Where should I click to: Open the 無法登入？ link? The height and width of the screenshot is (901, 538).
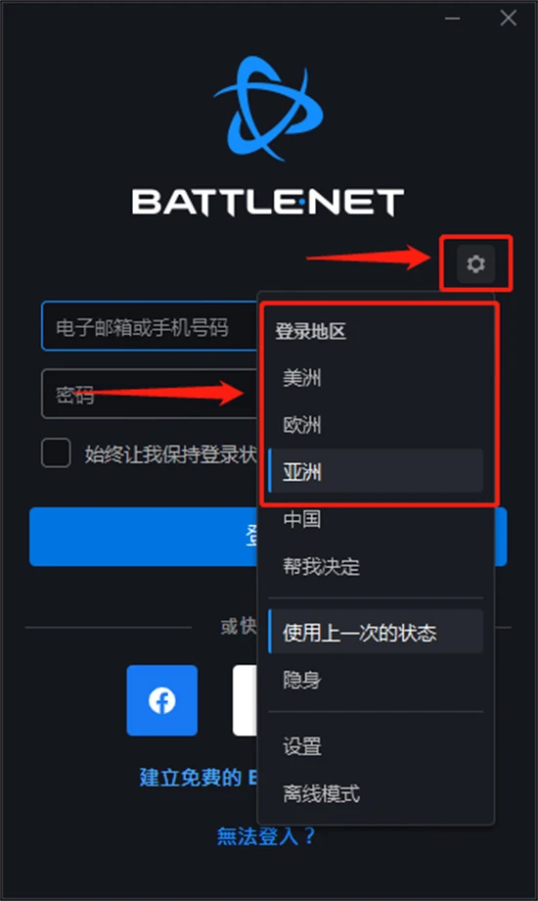266,835
